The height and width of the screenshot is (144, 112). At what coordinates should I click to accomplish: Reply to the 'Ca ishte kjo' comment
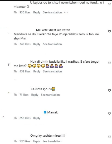[x=35, y=95]
